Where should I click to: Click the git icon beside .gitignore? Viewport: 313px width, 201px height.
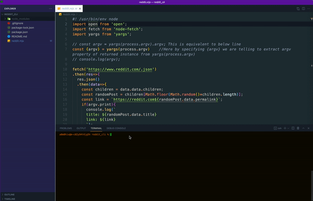pos(9,23)
